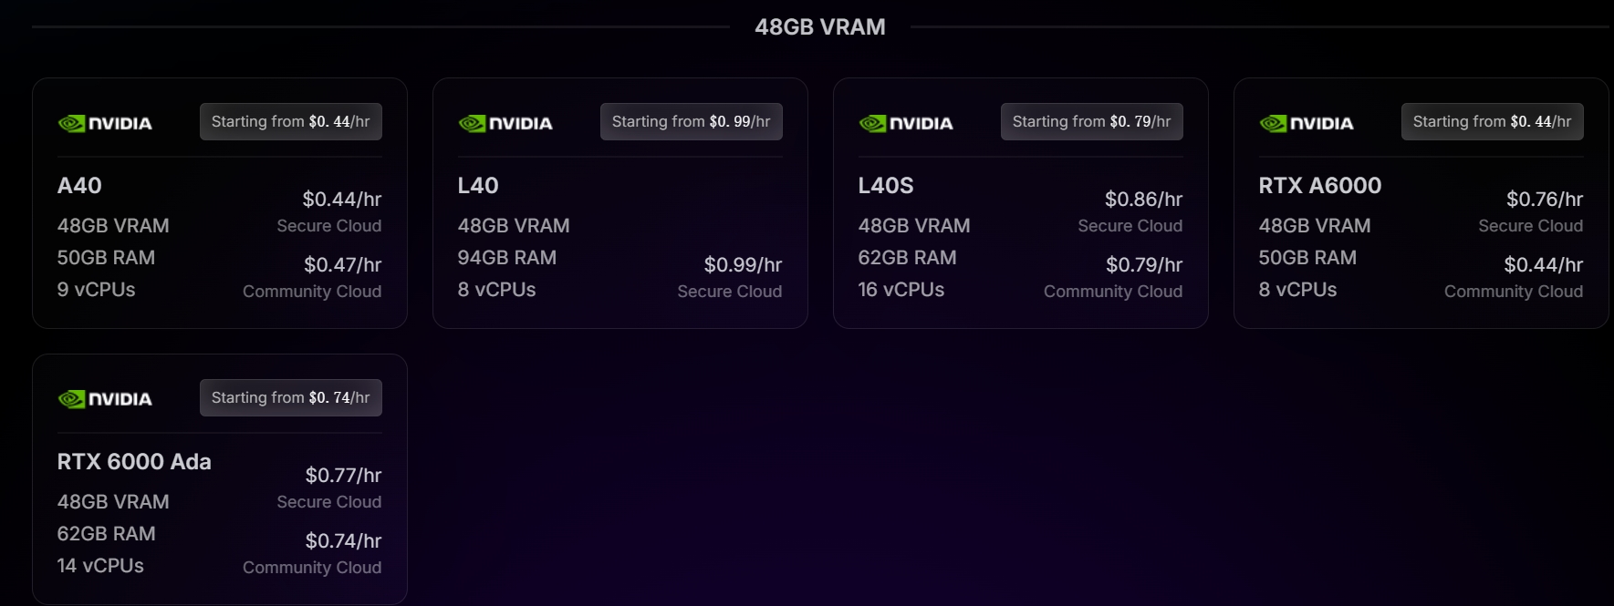Open the RTX A6000 GPU title

[x=1320, y=186]
